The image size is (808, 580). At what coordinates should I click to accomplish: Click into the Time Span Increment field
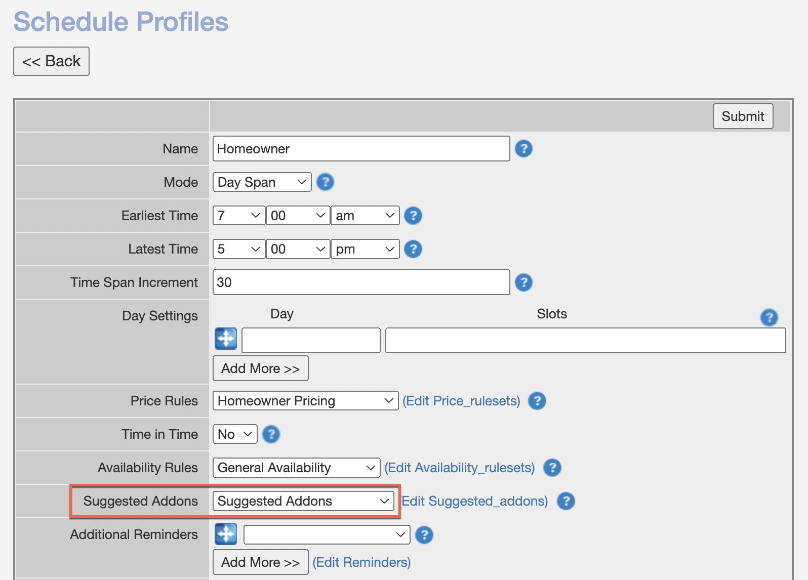361,282
